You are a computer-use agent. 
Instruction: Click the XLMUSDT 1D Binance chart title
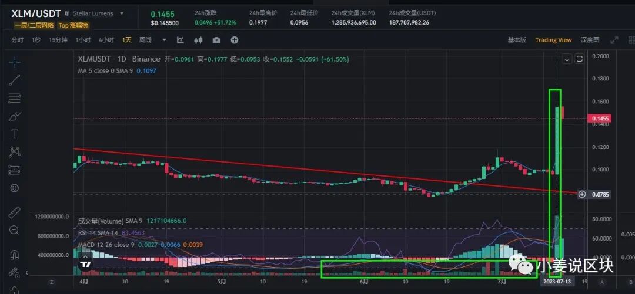[119, 59]
